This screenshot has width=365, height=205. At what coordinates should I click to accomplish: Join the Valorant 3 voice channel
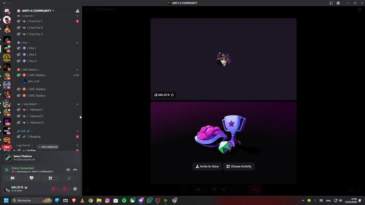coord(48,122)
